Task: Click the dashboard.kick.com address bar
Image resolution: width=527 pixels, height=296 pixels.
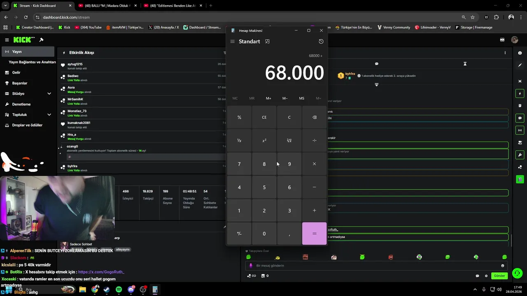Action: [x=247, y=17]
